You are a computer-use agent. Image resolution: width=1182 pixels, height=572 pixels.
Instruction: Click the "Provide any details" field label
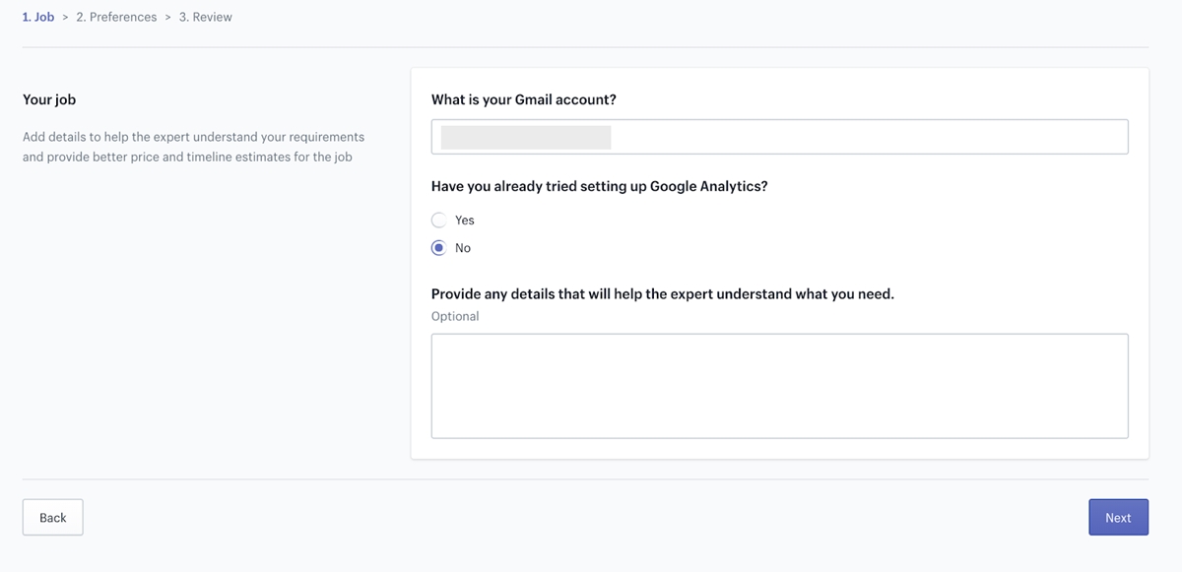(x=662, y=293)
